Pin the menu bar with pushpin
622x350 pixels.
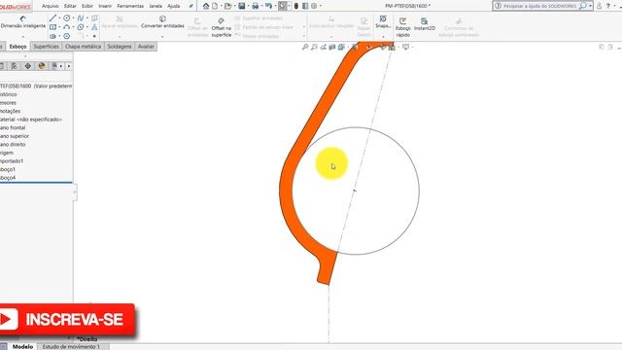coord(190,6)
